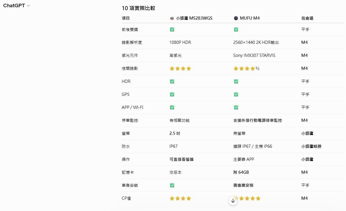Click the MUFU M4 product icon

(236, 18)
